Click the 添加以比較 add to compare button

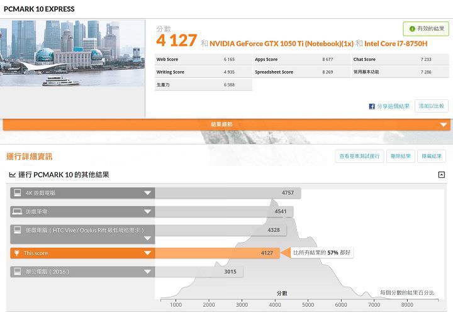pos(432,106)
